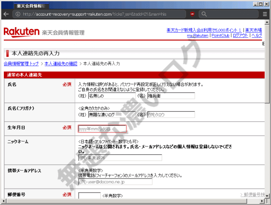
Task: Click the 携帯メールアドレス row label
Action: click(x=25, y=171)
